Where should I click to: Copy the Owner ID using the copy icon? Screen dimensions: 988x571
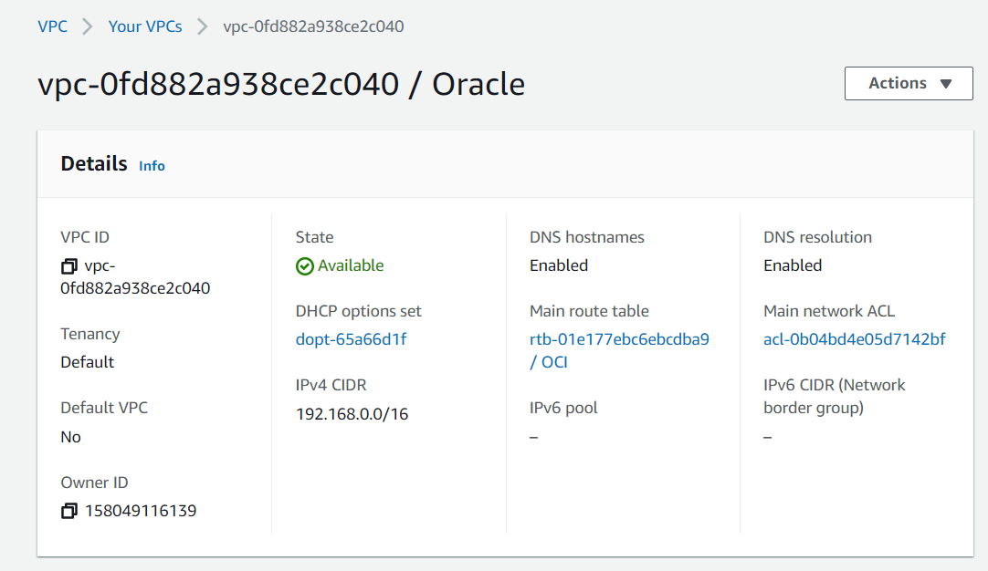coord(69,511)
